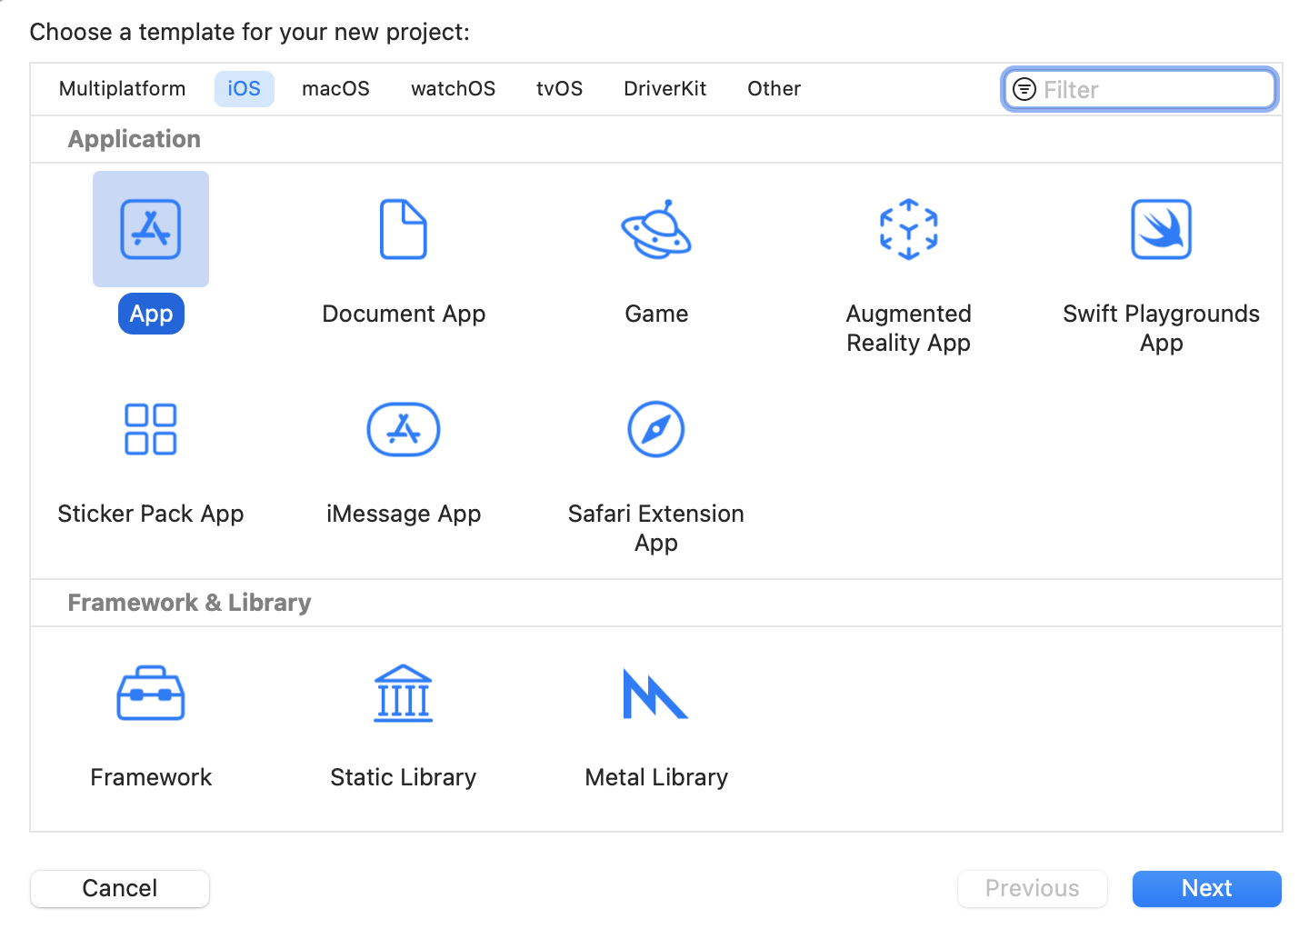This screenshot has width=1309, height=929.
Task: Open the watchOS platform tab
Action: tap(454, 89)
